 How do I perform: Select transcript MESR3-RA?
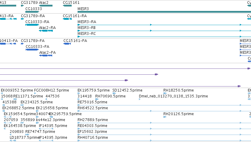point(87,22)
